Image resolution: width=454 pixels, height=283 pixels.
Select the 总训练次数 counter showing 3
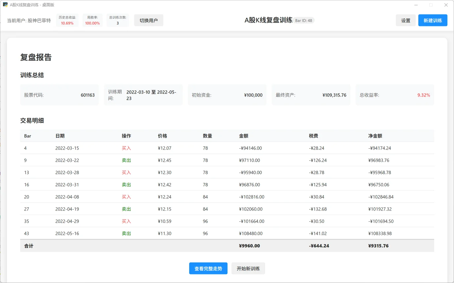tap(118, 20)
